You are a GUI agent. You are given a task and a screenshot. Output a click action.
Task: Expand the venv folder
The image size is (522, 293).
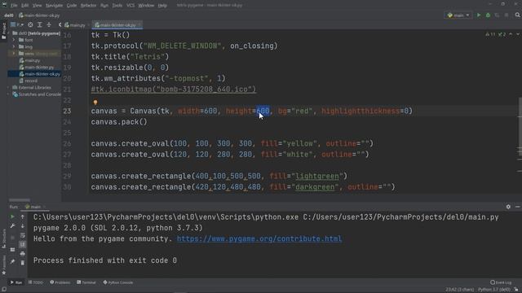[x=14, y=54]
